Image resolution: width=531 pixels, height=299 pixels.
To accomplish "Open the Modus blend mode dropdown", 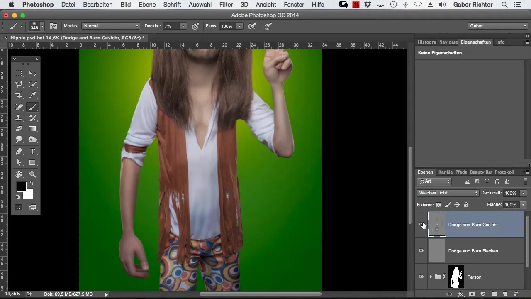I will 110,26.
